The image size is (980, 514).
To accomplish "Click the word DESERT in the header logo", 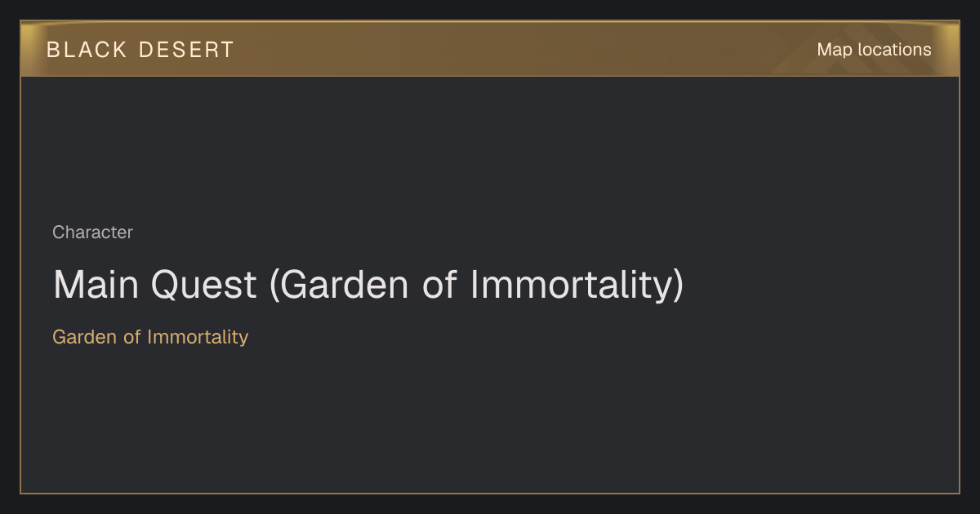I will coord(187,50).
